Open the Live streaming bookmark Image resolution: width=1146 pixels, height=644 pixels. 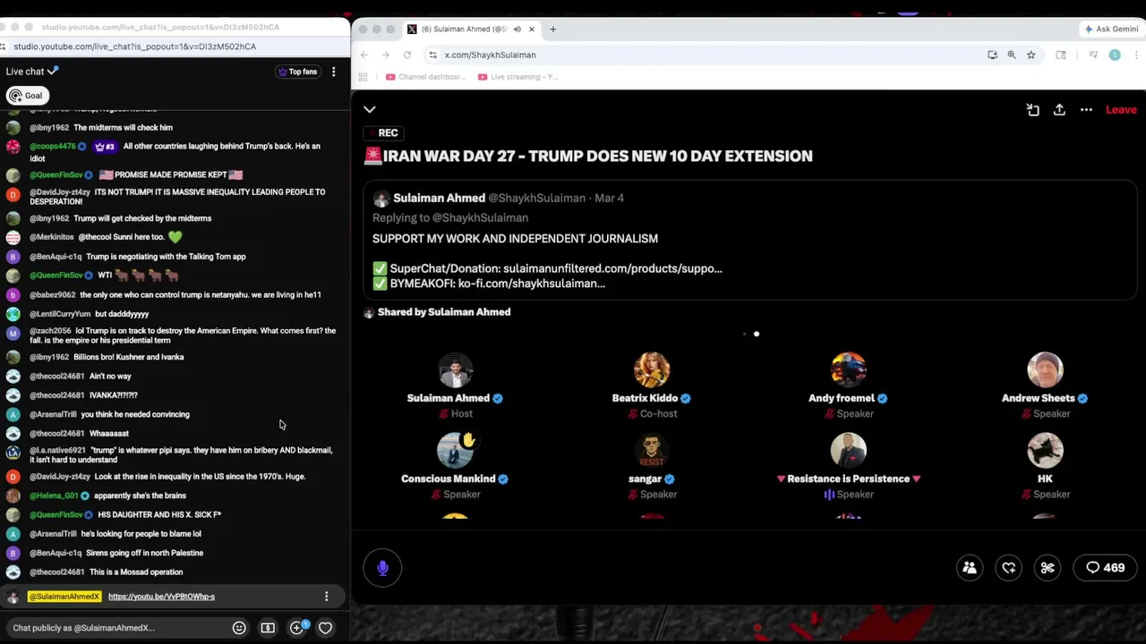click(518, 77)
